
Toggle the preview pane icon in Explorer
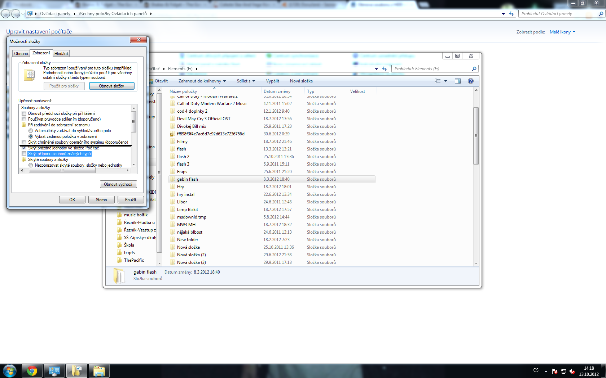458,81
